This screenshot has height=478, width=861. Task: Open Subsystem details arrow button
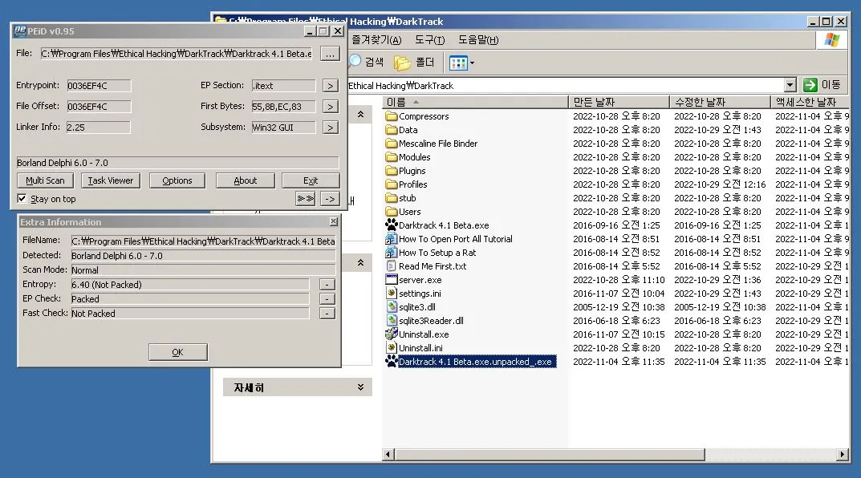coord(330,128)
